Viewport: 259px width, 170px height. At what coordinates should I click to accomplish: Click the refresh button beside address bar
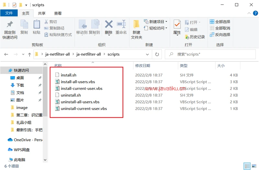pos(157,54)
